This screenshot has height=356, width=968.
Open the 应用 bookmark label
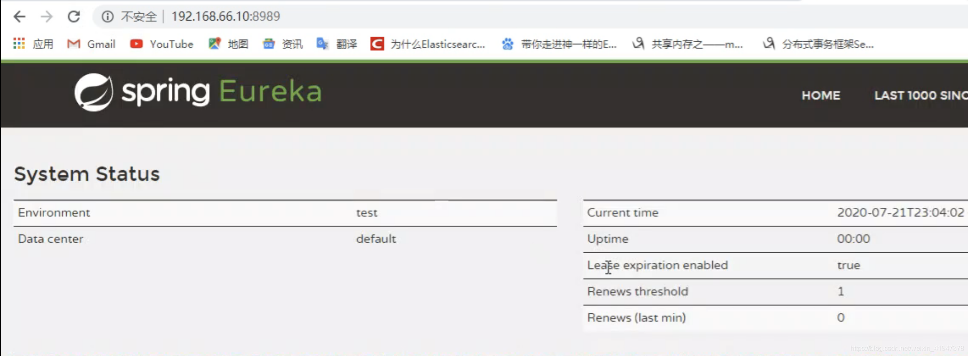click(x=43, y=44)
